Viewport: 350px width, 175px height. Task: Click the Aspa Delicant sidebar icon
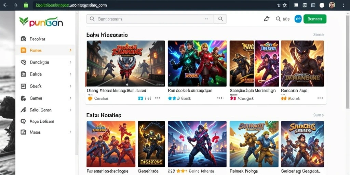coord(23,121)
